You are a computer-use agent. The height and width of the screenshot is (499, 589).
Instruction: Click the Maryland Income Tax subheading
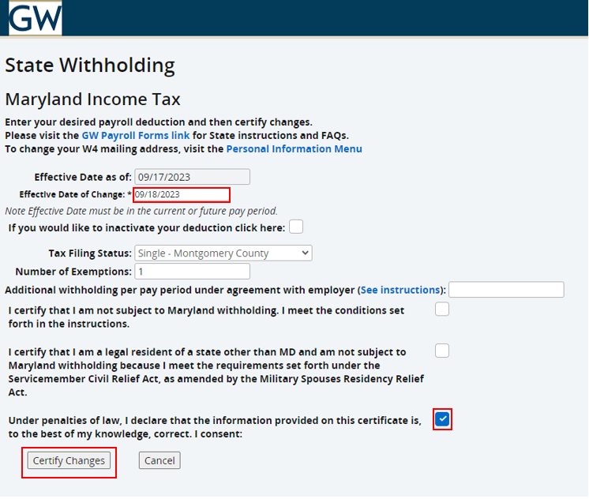click(x=93, y=99)
